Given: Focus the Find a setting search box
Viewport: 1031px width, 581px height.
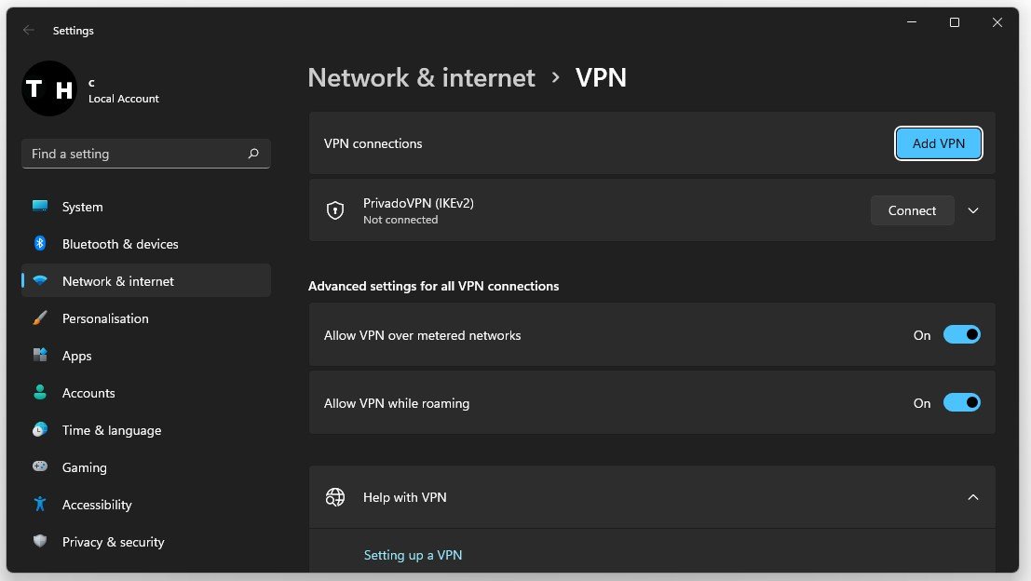Looking at the screenshot, I should pos(135,154).
